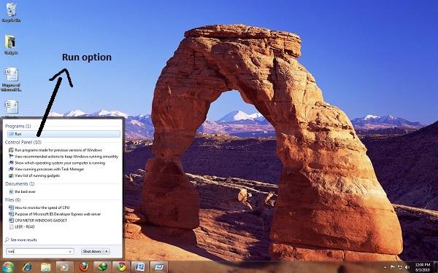Click the 'Files (6)' group header
The height and width of the screenshot is (273, 438).
point(13,199)
